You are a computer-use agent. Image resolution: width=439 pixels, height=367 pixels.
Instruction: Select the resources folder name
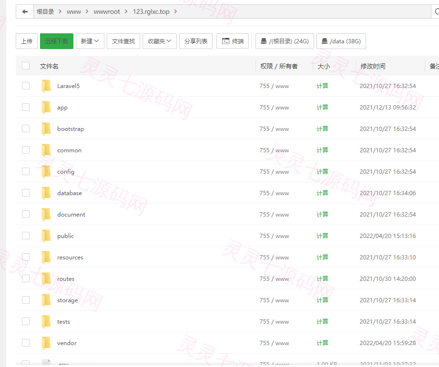[70, 258]
